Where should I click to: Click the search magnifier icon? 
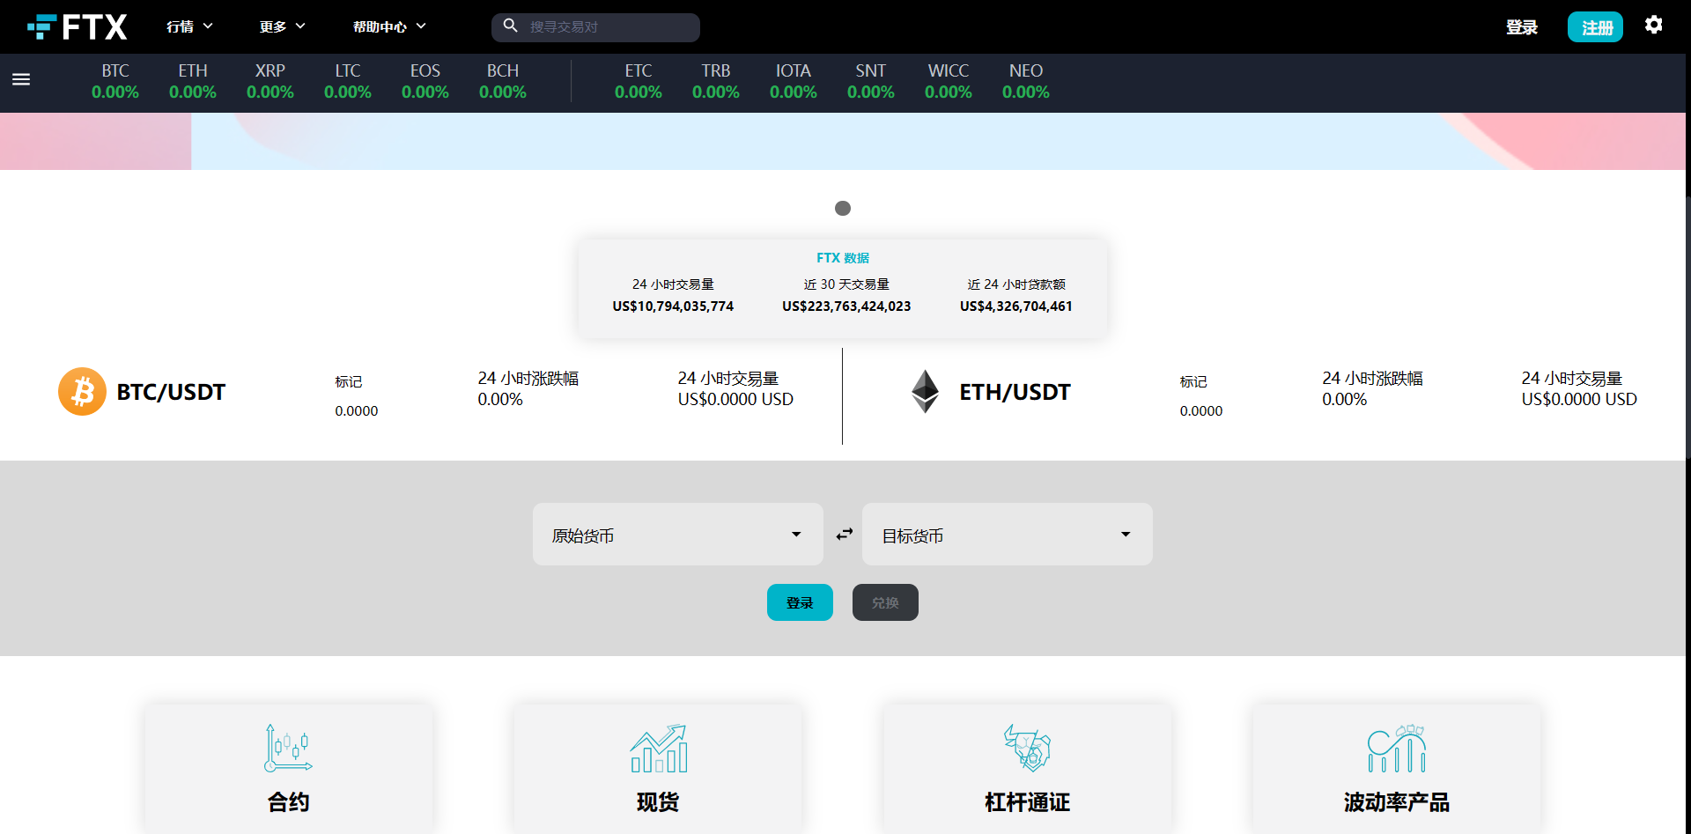[x=510, y=26]
